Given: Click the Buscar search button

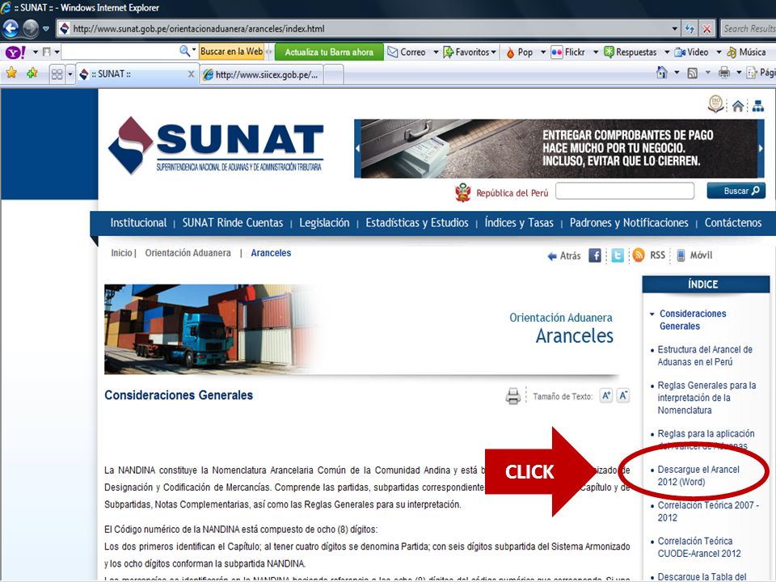Looking at the screenshot, I should 736,191.
